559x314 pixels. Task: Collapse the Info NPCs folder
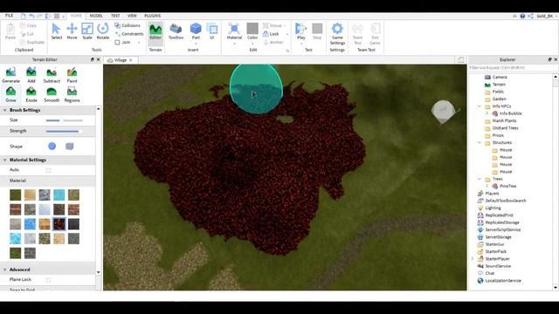[x=480, y=106]
